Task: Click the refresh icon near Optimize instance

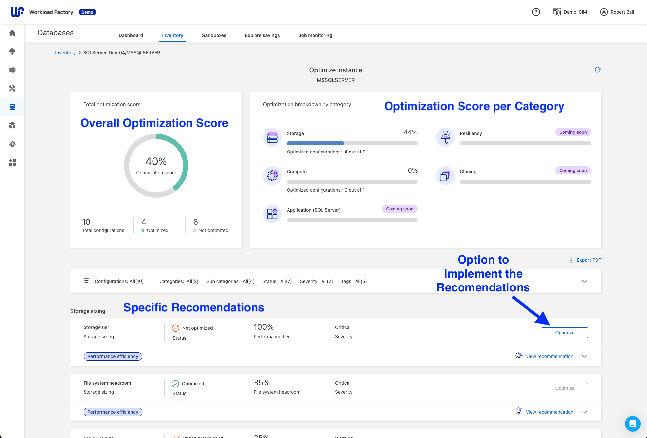Action: click(x=597, y=70)
